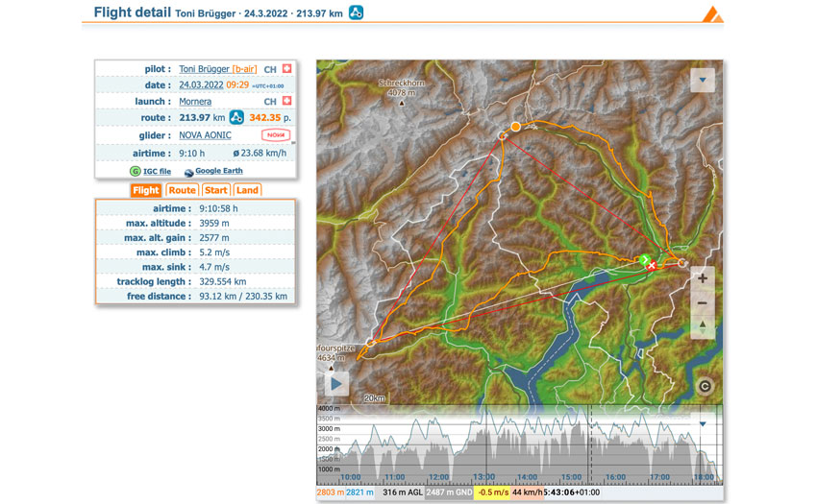Viewport: 817px width, 504px height.
Task: Click the FAI triangle icon in the page title
Action: [x=356, y=13]
